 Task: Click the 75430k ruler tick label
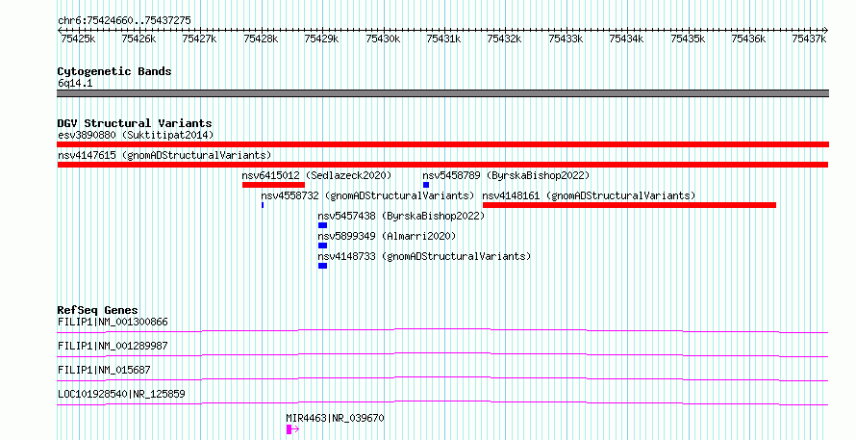click(383, 39)
